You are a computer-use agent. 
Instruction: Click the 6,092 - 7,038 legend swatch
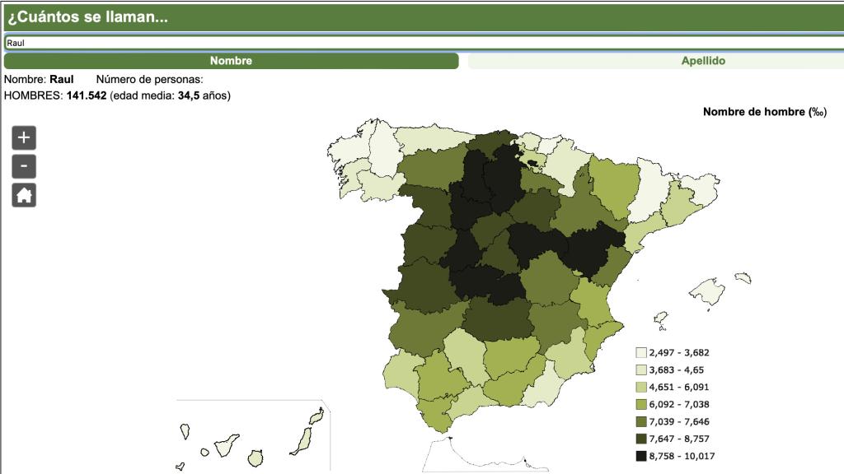(x=640, y=404)
